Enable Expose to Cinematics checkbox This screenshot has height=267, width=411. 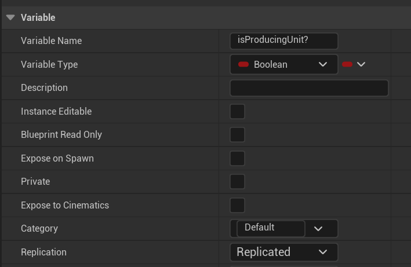pos(238,205)
